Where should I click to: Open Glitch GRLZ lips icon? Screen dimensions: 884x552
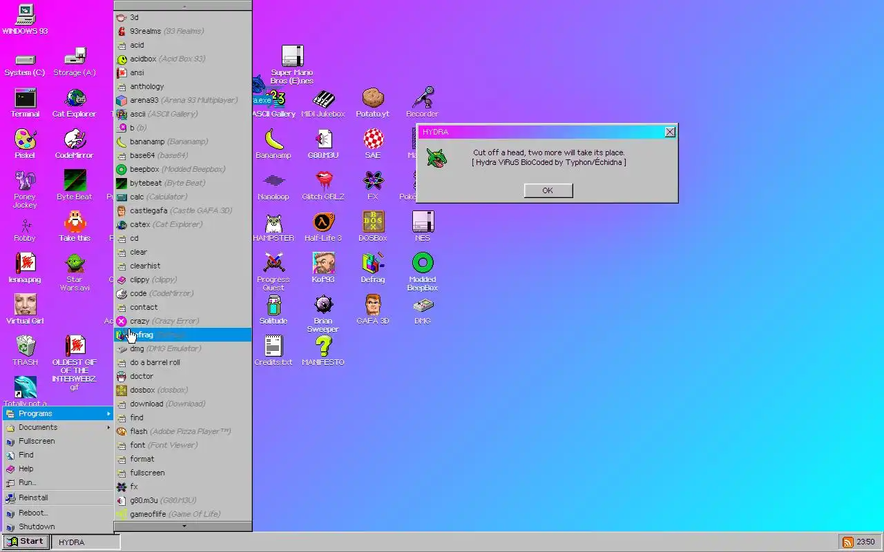pyautogui.click(x=323, y=186)
